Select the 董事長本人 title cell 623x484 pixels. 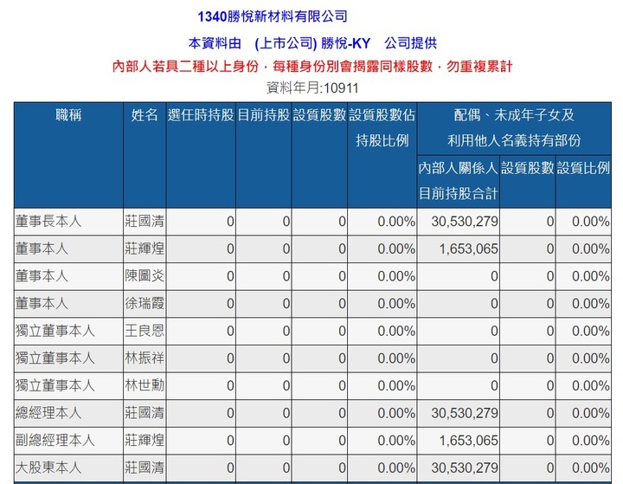[x=68, y=221]
